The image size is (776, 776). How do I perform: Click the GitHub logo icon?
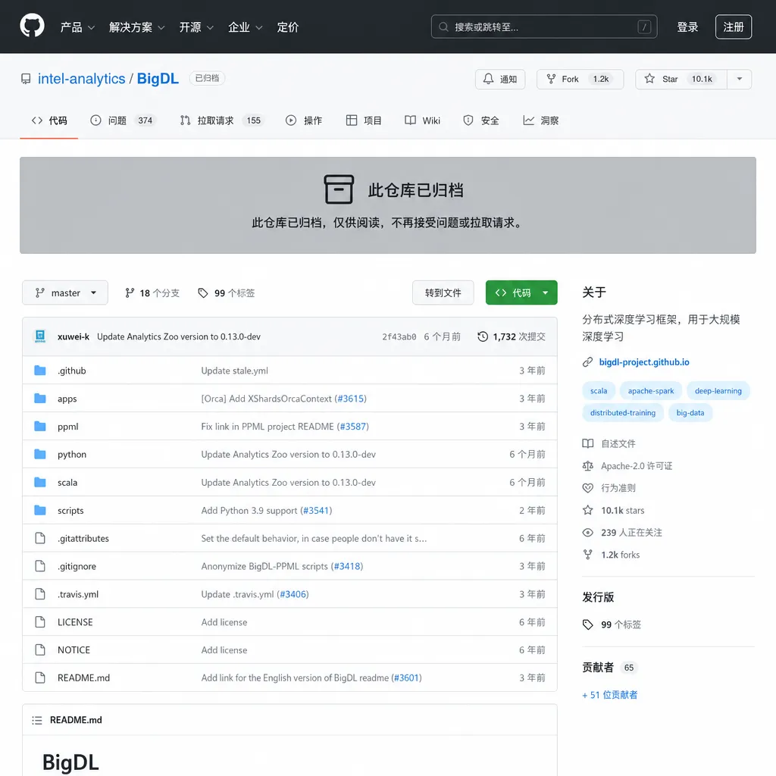32,26
